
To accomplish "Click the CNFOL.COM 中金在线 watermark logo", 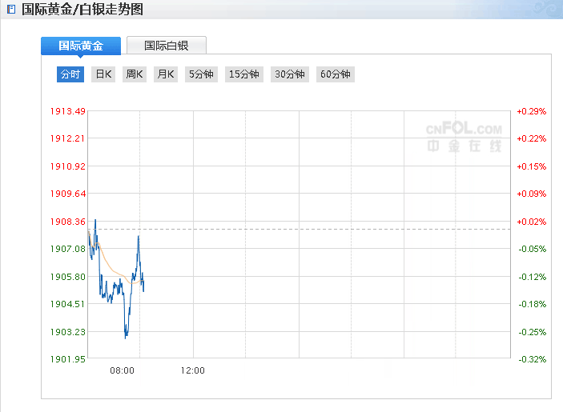I will 464,137.
